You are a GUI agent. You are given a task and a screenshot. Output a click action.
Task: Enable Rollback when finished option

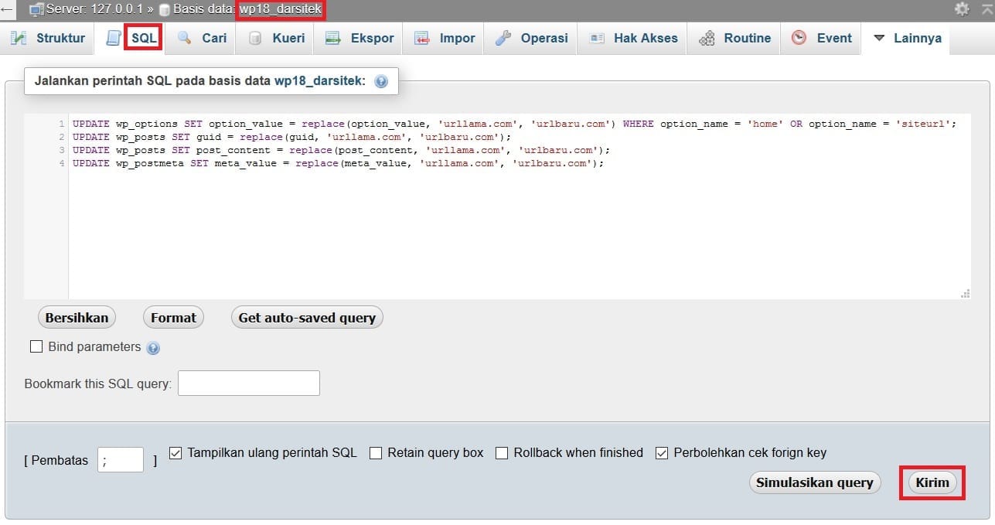coord(502,453)
